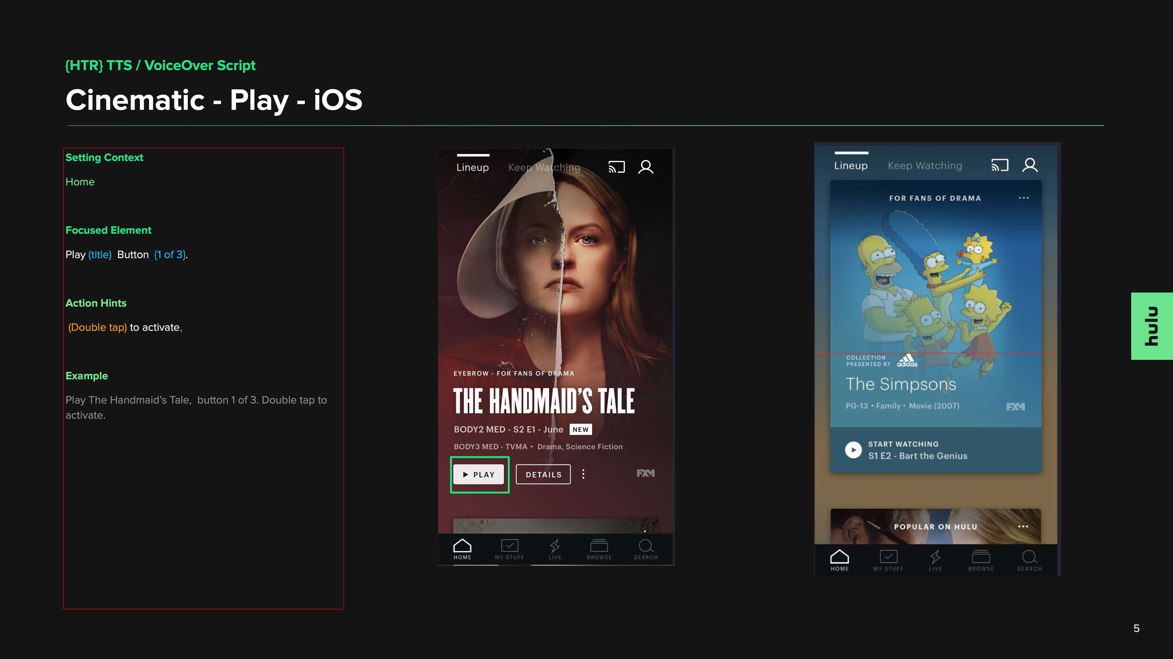Tap the cast icon on Handmaid's Tale screen
The image size is (1173, 659).
point(616,167)
